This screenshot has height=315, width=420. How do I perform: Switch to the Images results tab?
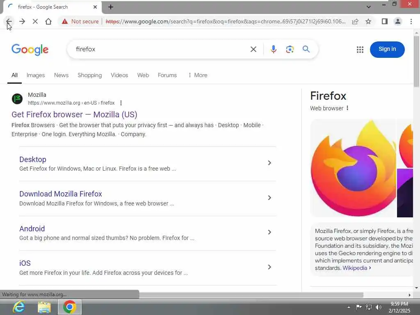click(36, 75)
